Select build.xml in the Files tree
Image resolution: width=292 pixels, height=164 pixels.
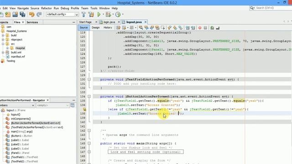(16, 52)
